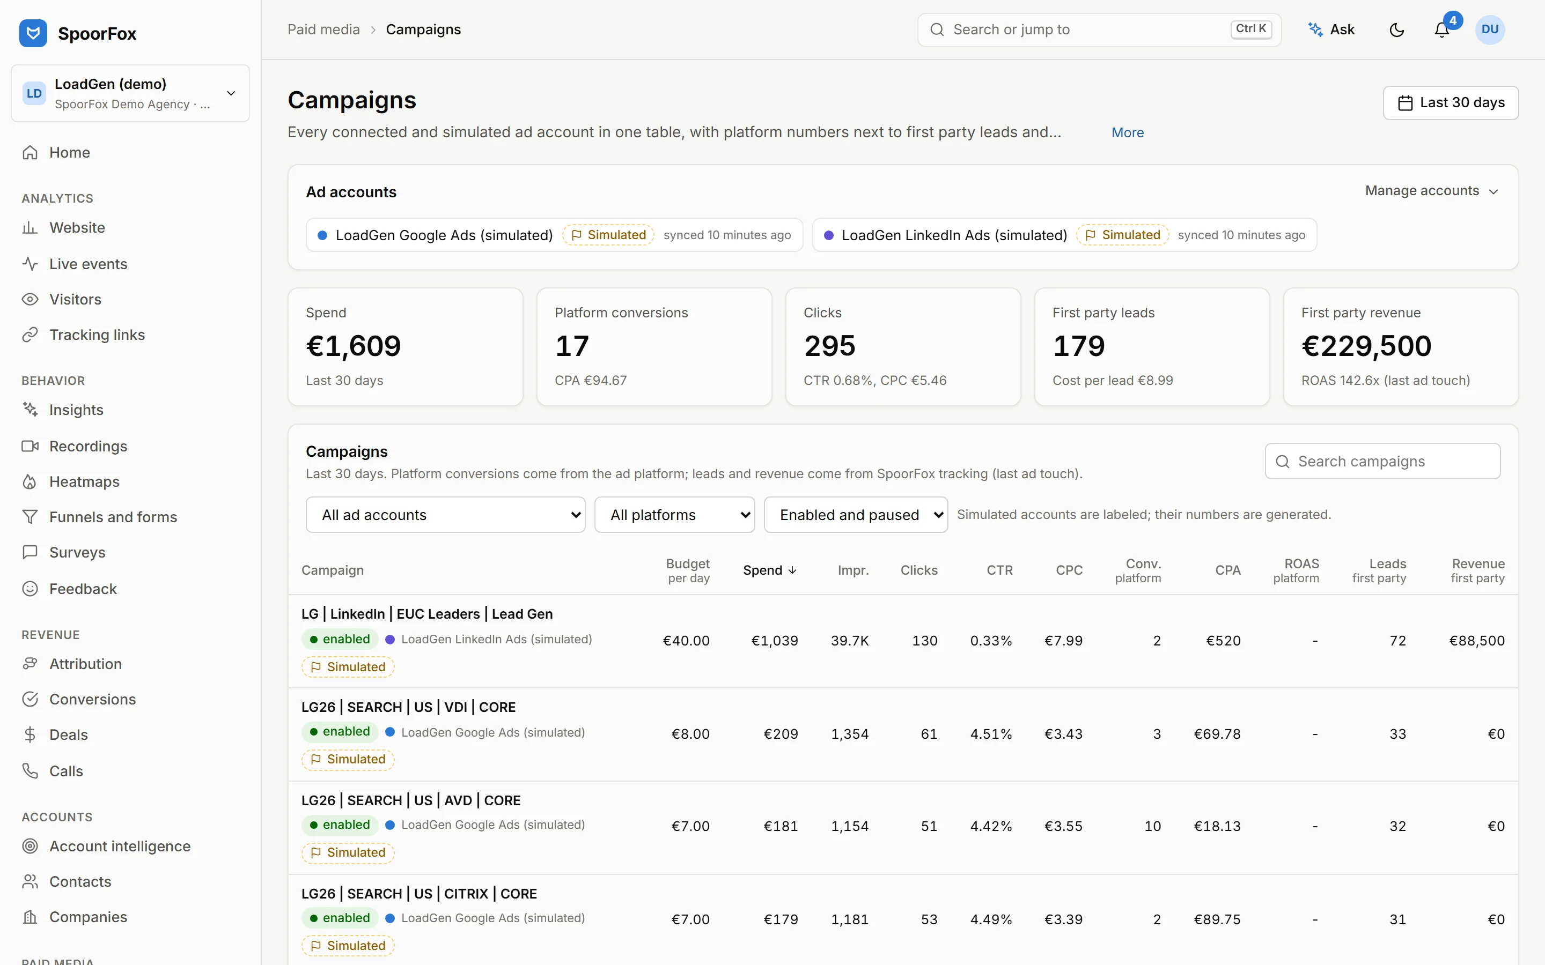Go to Account intelligence in the sidebar
This screenshot has height=965, width=1545.
pos(130,847)
